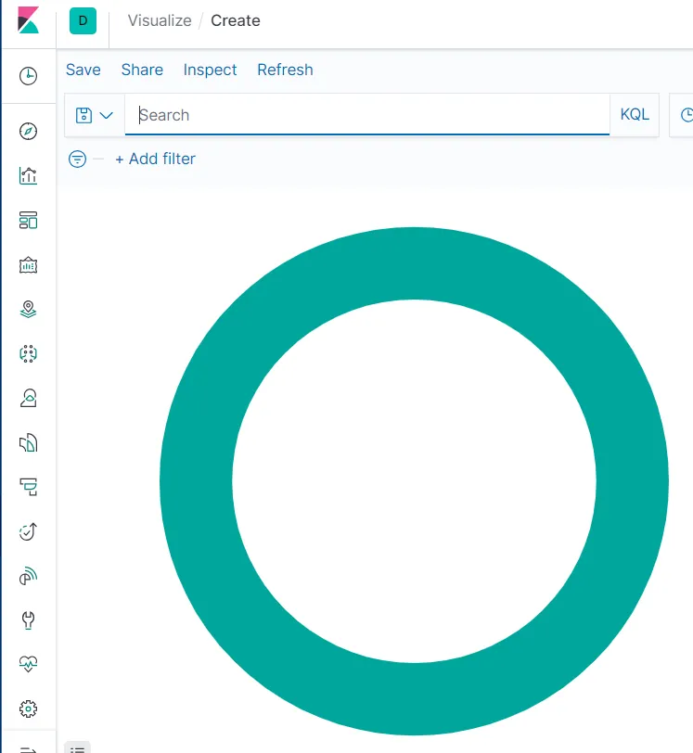This screenshot has height=753, width=693.
Task: Open APM icon in sidebar
Action: point(29,487)
